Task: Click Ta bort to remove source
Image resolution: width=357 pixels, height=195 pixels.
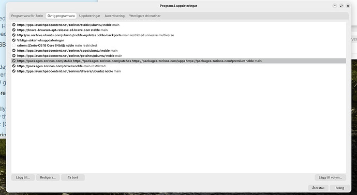Action: coord(73,177)
